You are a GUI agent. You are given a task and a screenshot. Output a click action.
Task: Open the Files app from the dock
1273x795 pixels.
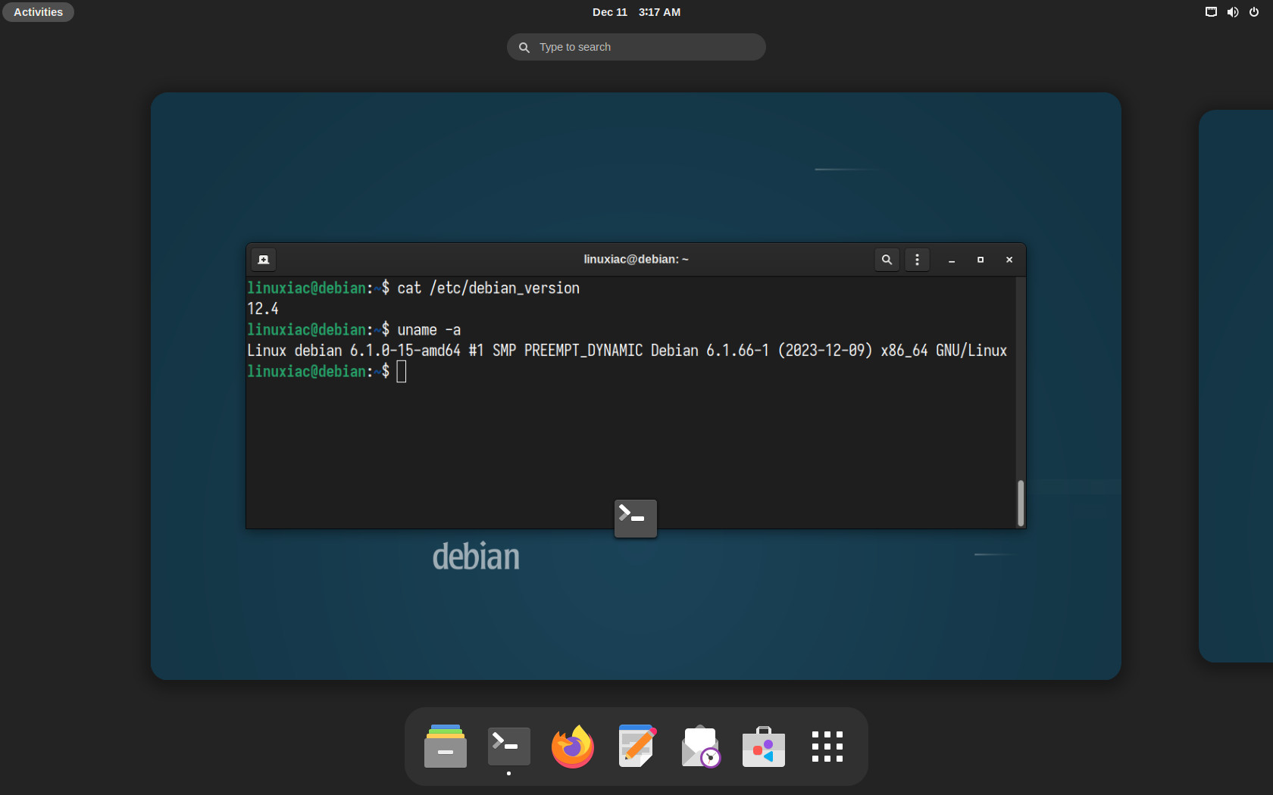coord(446,747)
